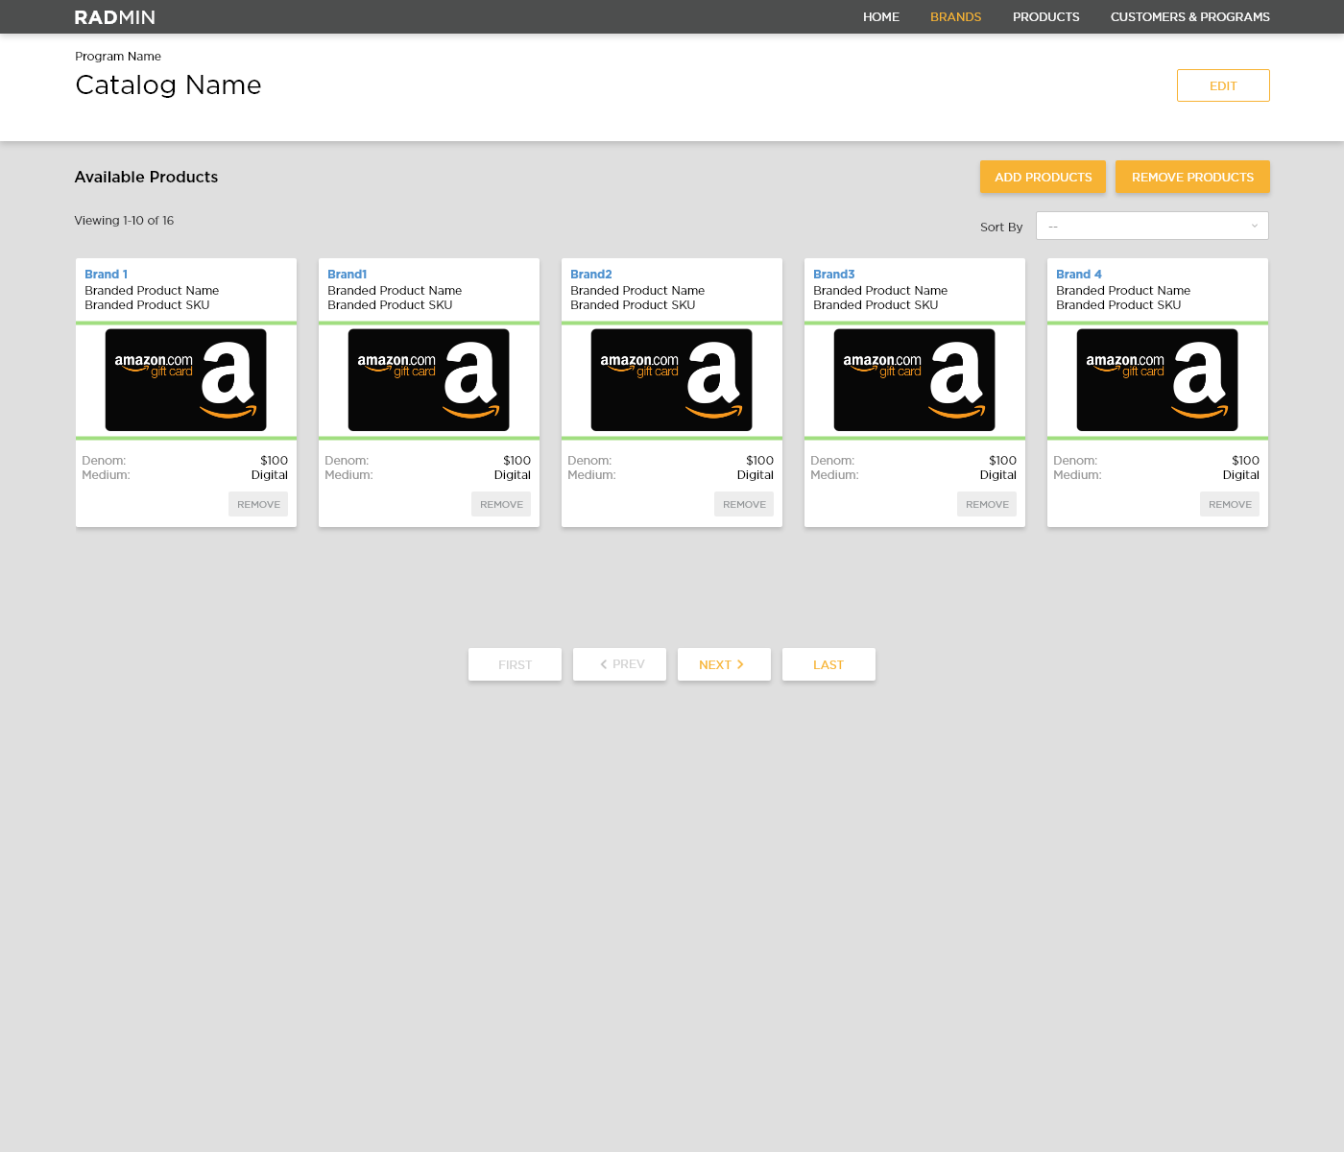Open the Brand 1 link

[106, 275]
